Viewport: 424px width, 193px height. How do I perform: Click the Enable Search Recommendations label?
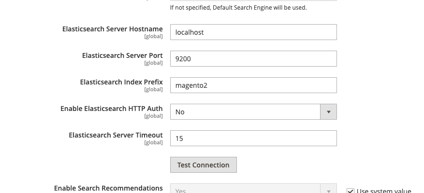(x=108, y=188)
